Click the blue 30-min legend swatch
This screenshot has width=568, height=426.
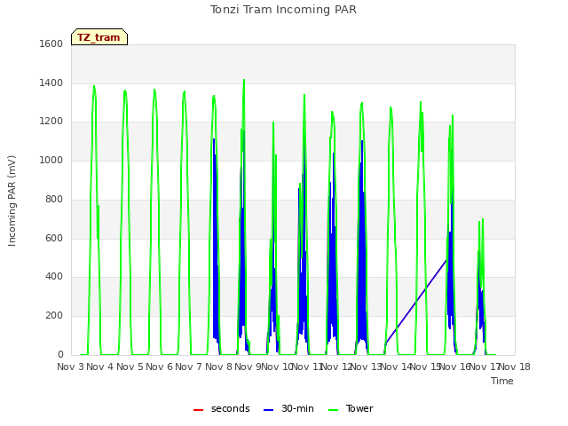[x=268, y=410]
